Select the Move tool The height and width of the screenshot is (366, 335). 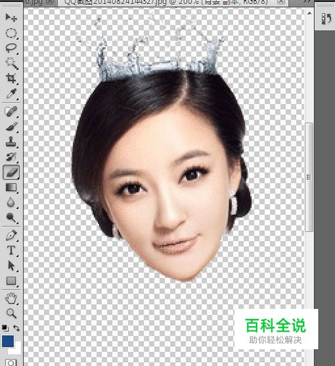(x=11, y=17)
